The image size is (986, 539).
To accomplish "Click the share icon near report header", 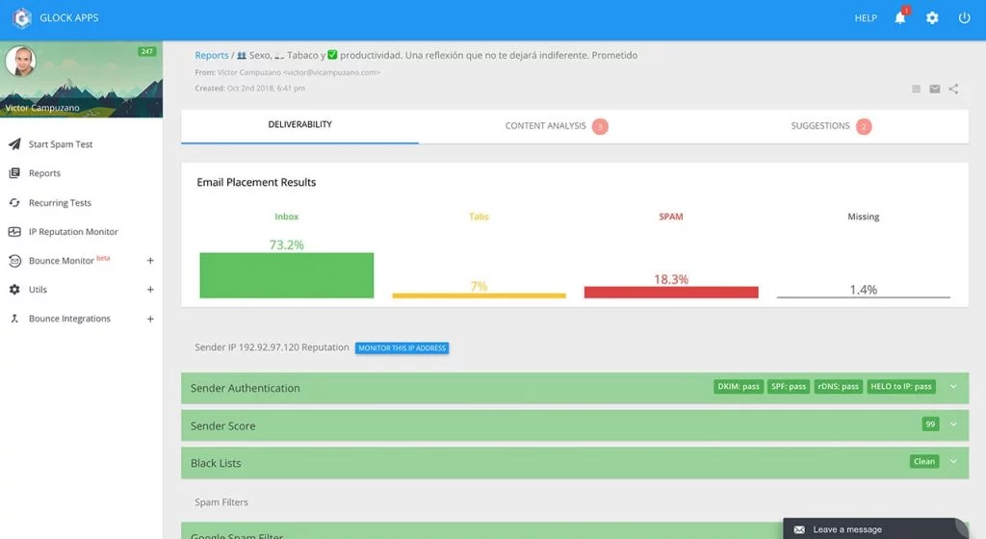I will [953, 89].
